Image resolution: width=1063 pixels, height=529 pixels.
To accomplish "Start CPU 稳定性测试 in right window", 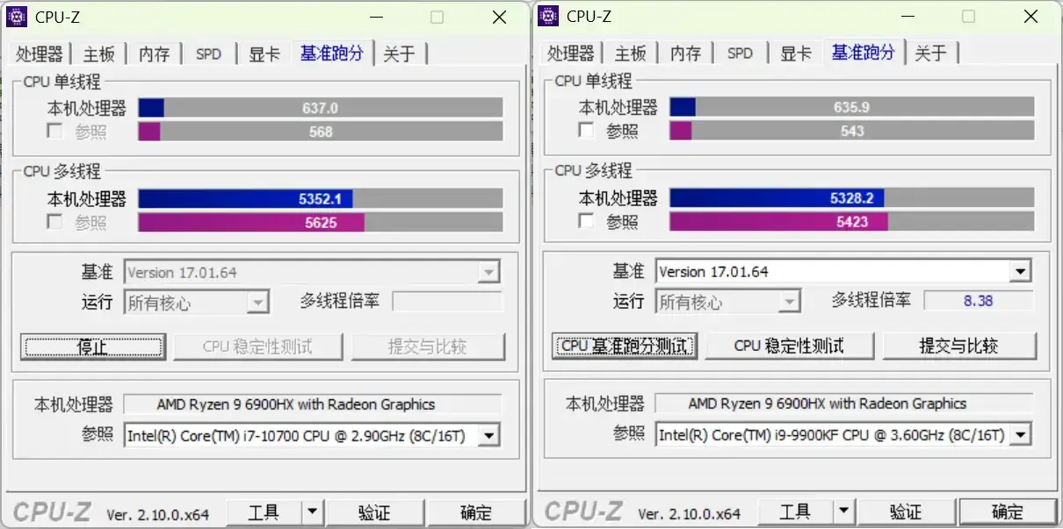I will point(789,346).
